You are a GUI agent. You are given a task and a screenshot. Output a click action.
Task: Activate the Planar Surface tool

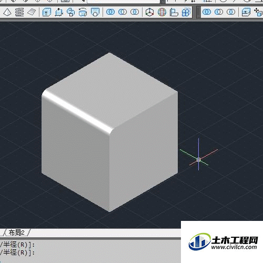(32, 12)
